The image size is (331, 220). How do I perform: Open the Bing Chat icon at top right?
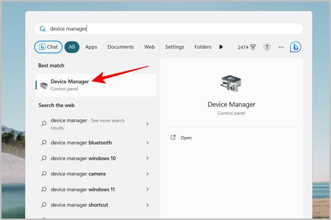coord(295,47)
